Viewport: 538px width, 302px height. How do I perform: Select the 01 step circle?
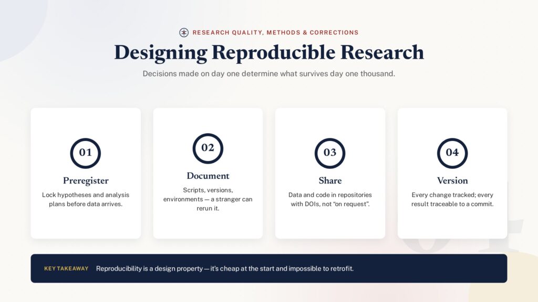point(86,153)
